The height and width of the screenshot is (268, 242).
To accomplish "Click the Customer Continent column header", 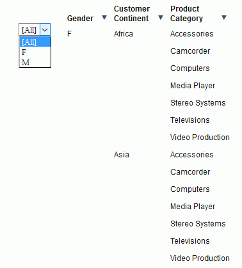I will [132, 13].
